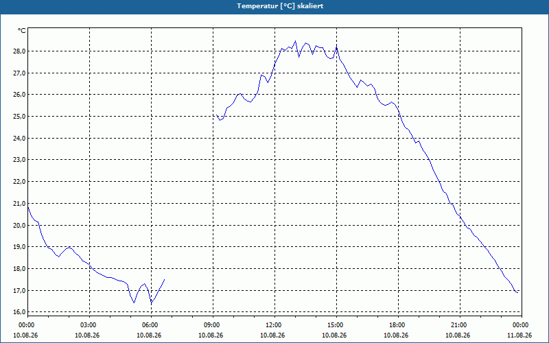Click the 26,0 temperature axis label

pyautogui.click(x=20, y=95)
